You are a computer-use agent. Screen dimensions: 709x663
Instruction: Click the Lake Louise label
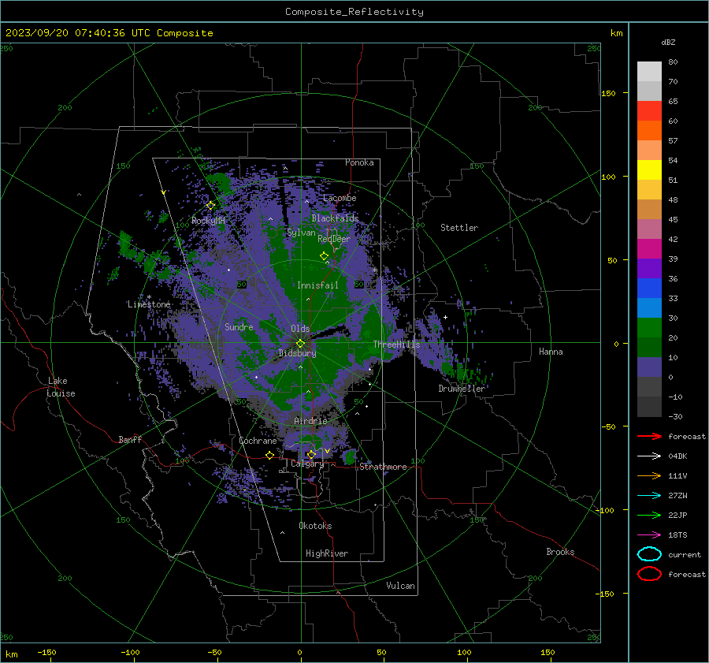(61, 387)
